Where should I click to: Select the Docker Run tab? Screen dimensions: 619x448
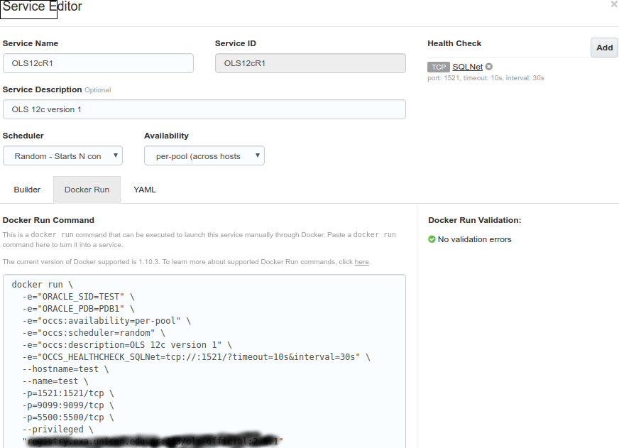tap(87, 190)
